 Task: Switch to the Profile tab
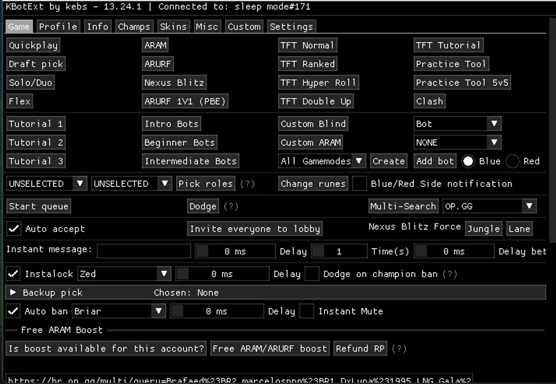tap(58, 27)
